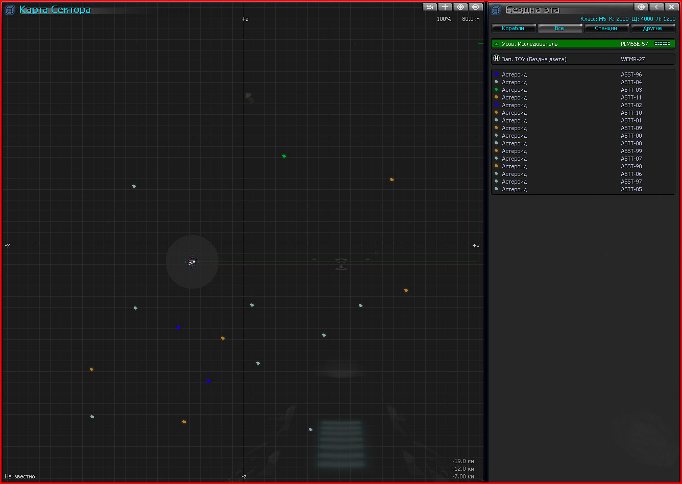Click the orange asteroid icon for ASTT-10

point(496,112)
